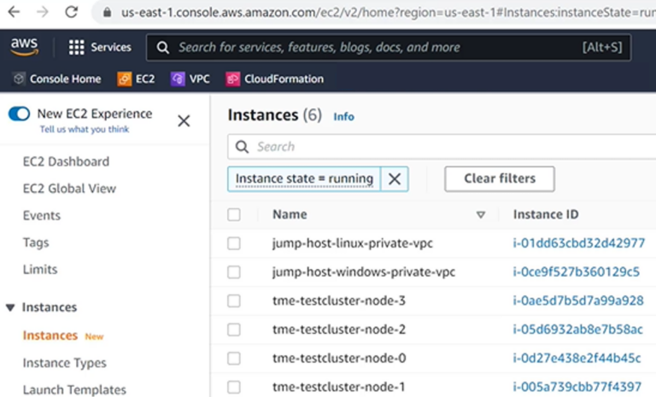The width and height of the screenshot is (656, 397).
Task: Toggle the New EC2 Experience switch
Action: click(x=19, y=114)
